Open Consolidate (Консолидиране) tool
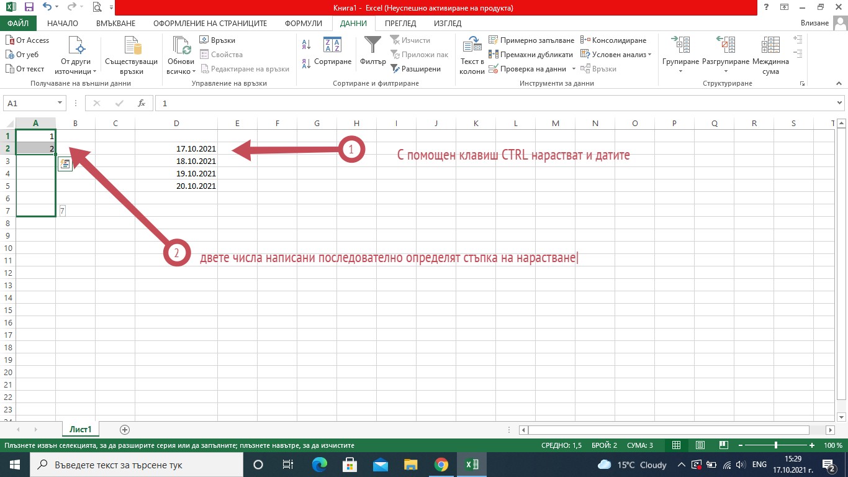The image size is (848, 477). pos(613,40)
